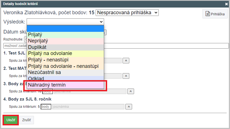Collapse the Test MAT criterion chevron
This screenshot has width=230, height=129.
click(x=126, y=76)
